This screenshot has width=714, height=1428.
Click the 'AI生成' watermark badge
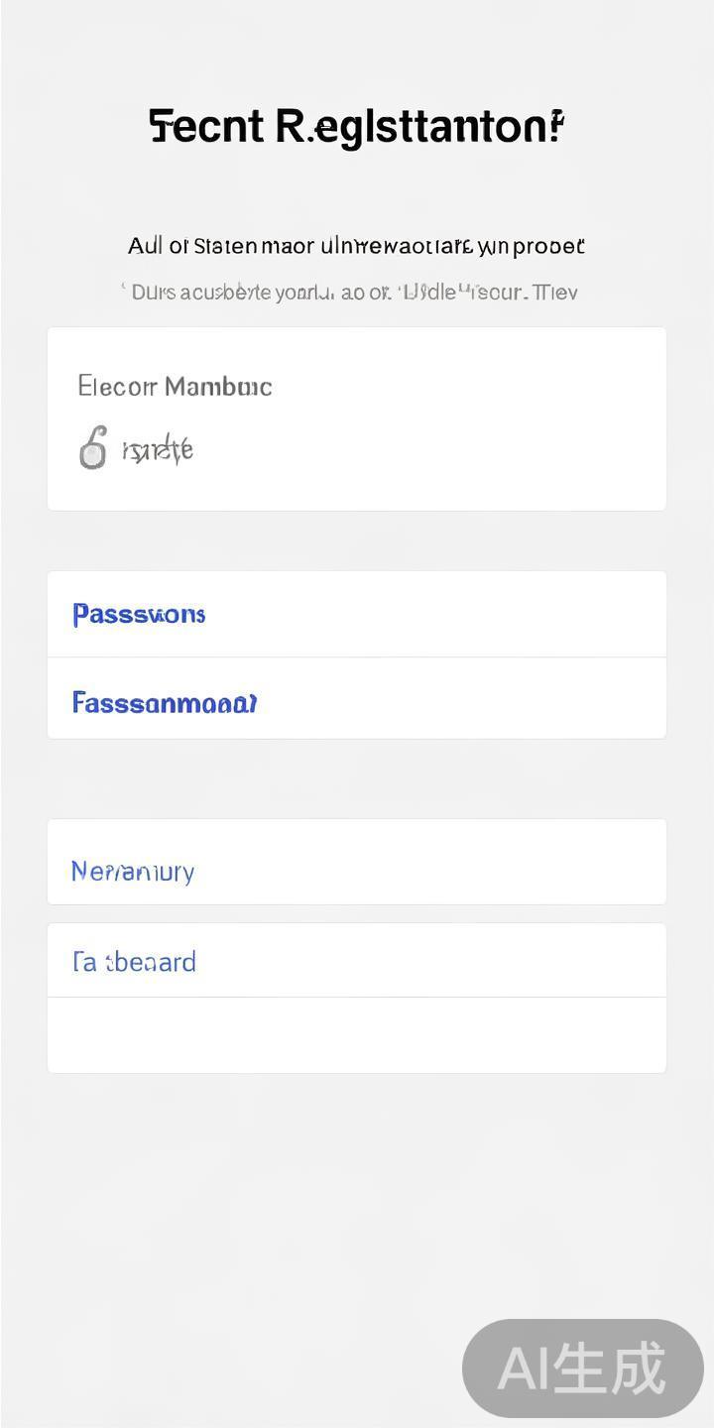click(582, 1368)
